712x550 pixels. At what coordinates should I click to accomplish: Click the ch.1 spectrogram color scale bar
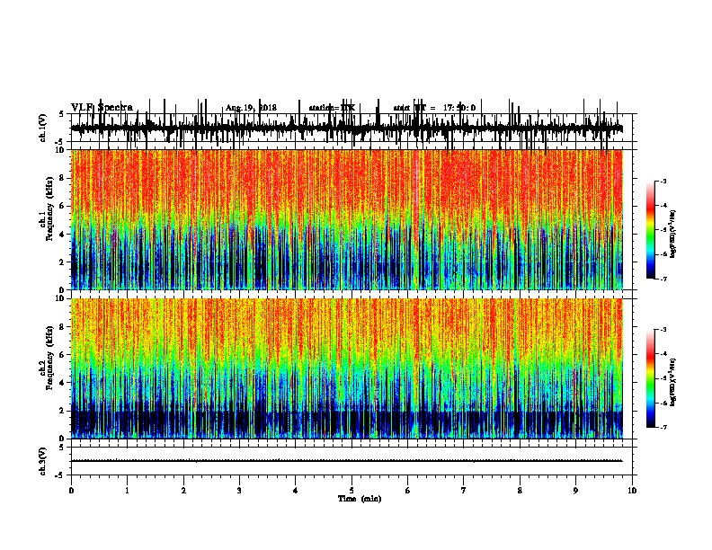[651, 230]
